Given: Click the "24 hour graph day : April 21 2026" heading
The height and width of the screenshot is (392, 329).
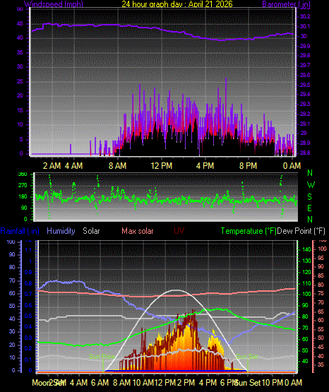Looking at the screenshot, I should point(177,4).
